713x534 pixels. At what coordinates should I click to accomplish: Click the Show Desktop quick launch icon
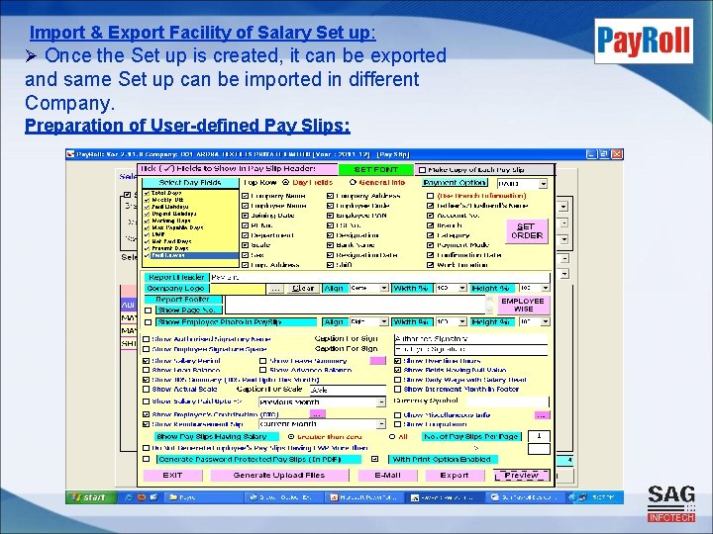(x=154, y=497)
